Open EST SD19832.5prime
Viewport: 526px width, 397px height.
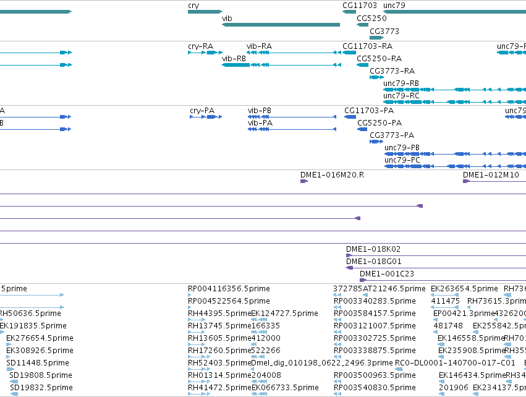[x=41, y=388]
